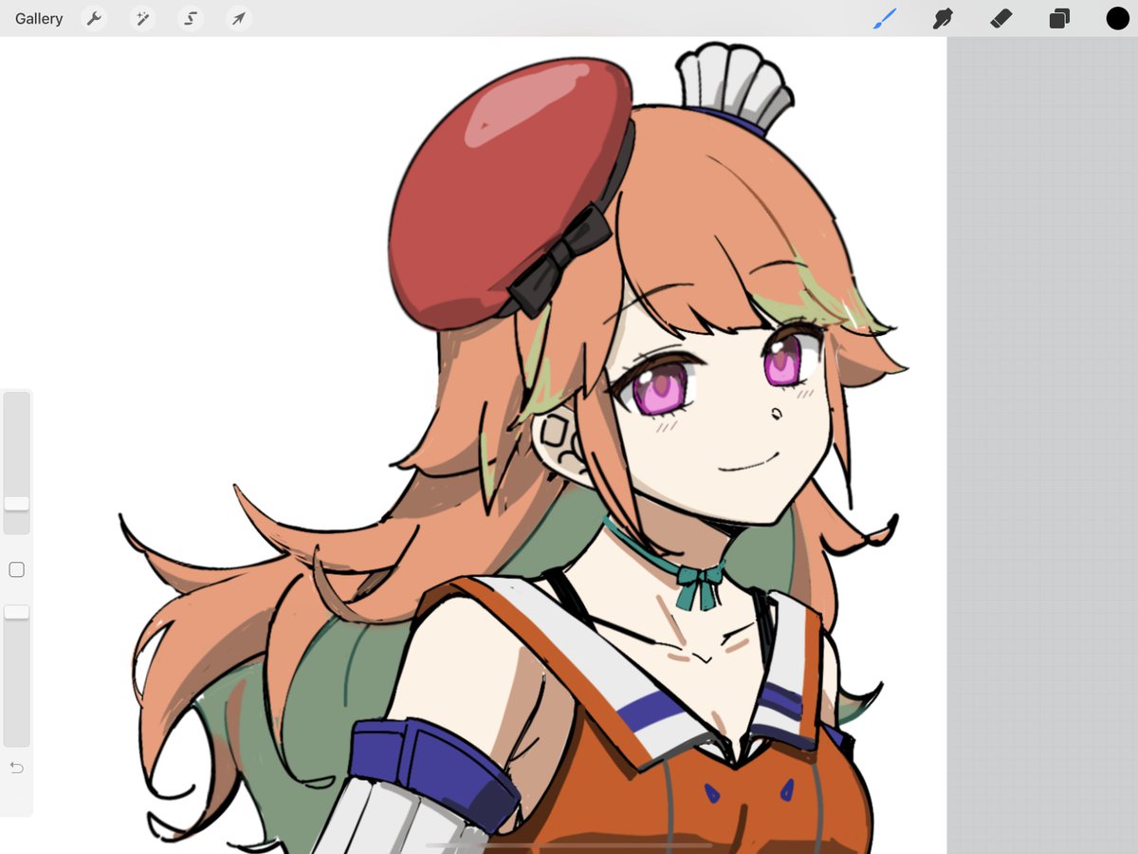Tap the undo arrow in sidebar
This screenshot has height=854, width=1138.
pyautogui.click(x=16, y=767)
